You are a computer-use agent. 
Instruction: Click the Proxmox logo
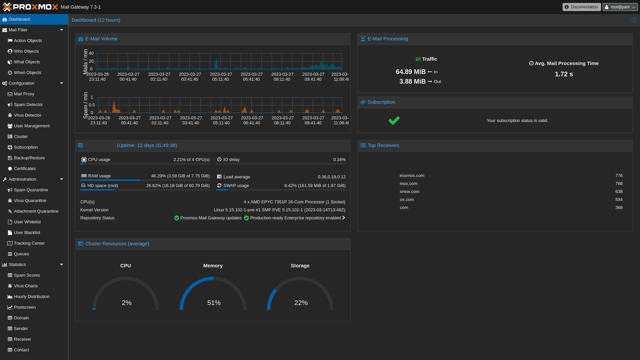point(30,7)
